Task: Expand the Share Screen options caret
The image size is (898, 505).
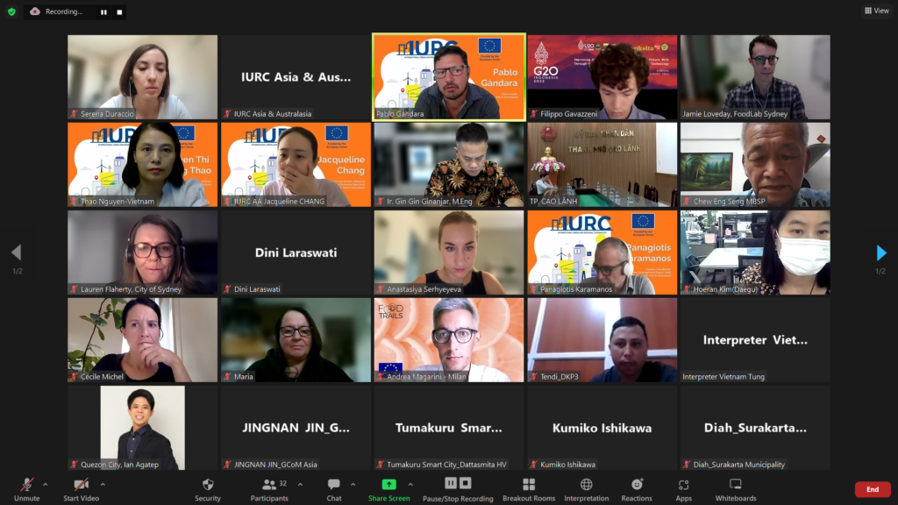Action: [410, 484]
